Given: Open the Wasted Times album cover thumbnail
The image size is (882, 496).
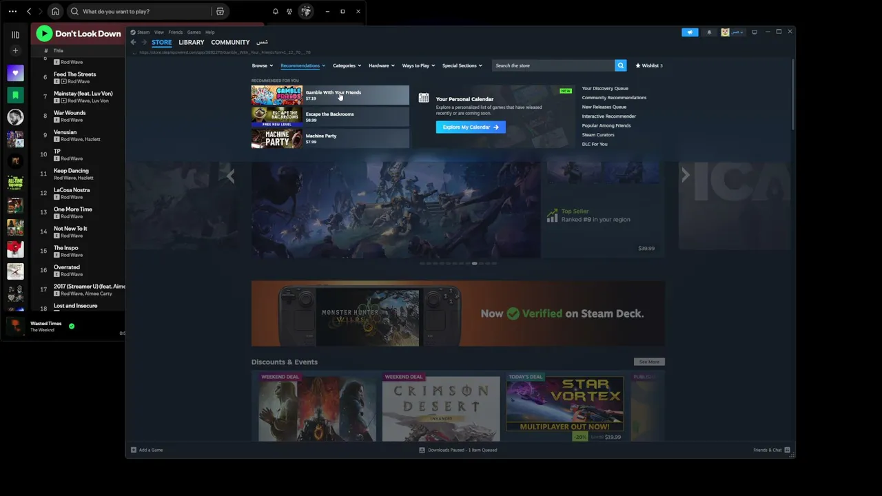Looking at the screenshot, I should (15, 327).
